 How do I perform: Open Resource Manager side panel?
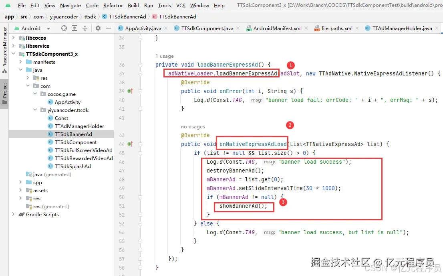tap(4, 50)
